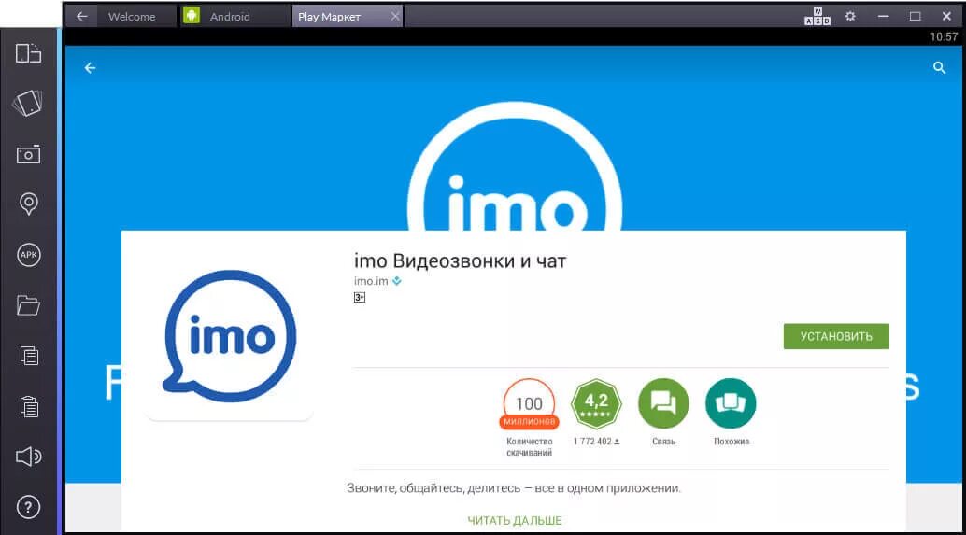
Task: Click the large imo app icon
Action: click(230, 336)
